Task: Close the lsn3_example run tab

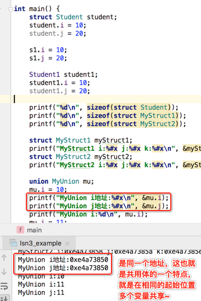Action: point(67,243)
